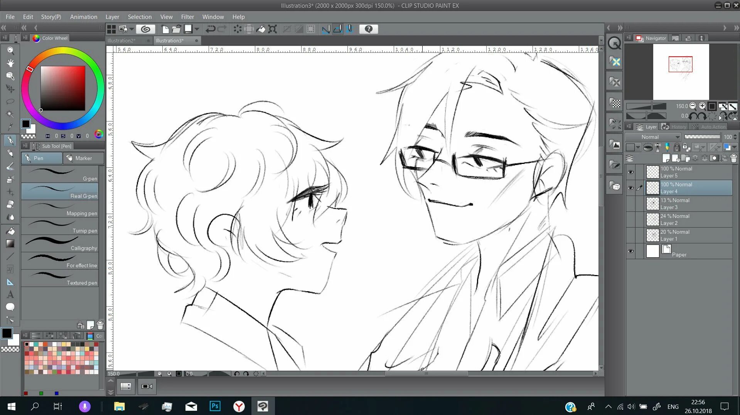The width and height of the screenshot is (740, 415).
Task: Click zoom in in Navigator panel
Action: click(702, 106)
